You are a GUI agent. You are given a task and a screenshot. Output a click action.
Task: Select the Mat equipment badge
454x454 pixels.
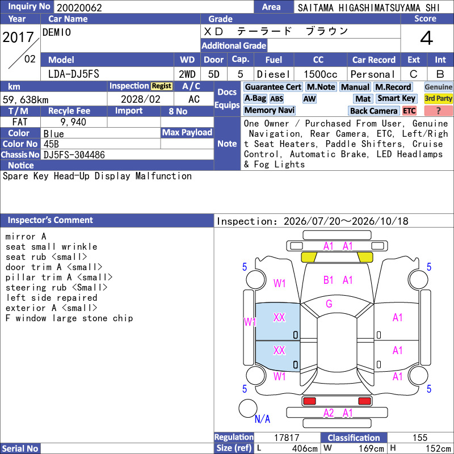point(363,99)
